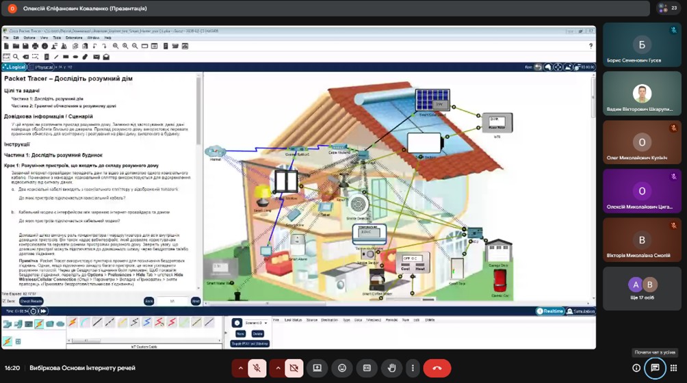Leave the call with red hang-up button
The width and height of the screenshot is (687, 383).
click(x=437, y=368)
